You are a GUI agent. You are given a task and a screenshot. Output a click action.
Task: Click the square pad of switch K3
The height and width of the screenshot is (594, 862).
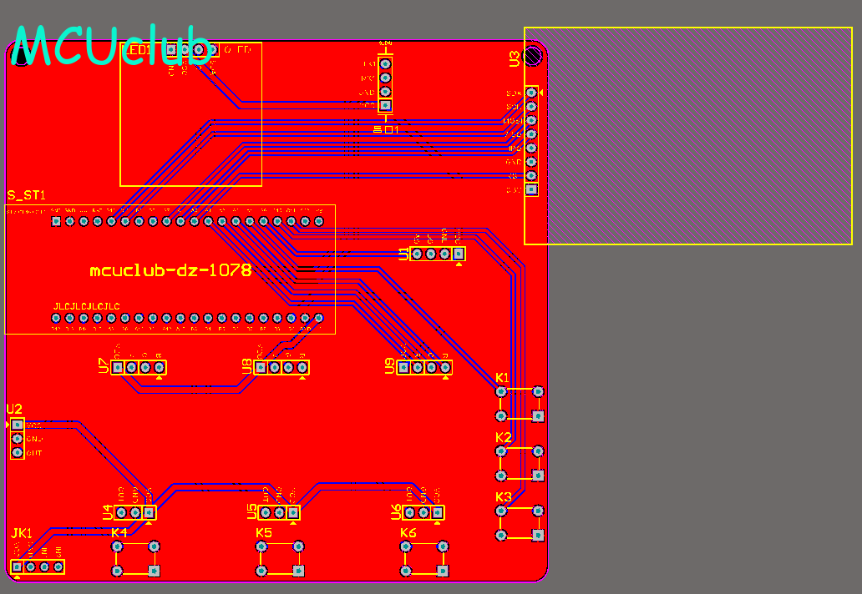[538, 535]
